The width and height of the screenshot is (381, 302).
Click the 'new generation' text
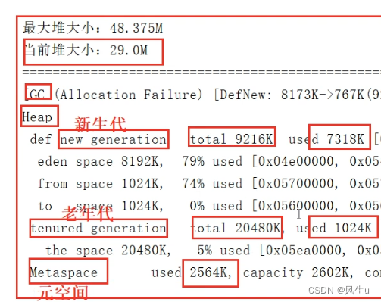pyautogui.click(x=114, y=139)
